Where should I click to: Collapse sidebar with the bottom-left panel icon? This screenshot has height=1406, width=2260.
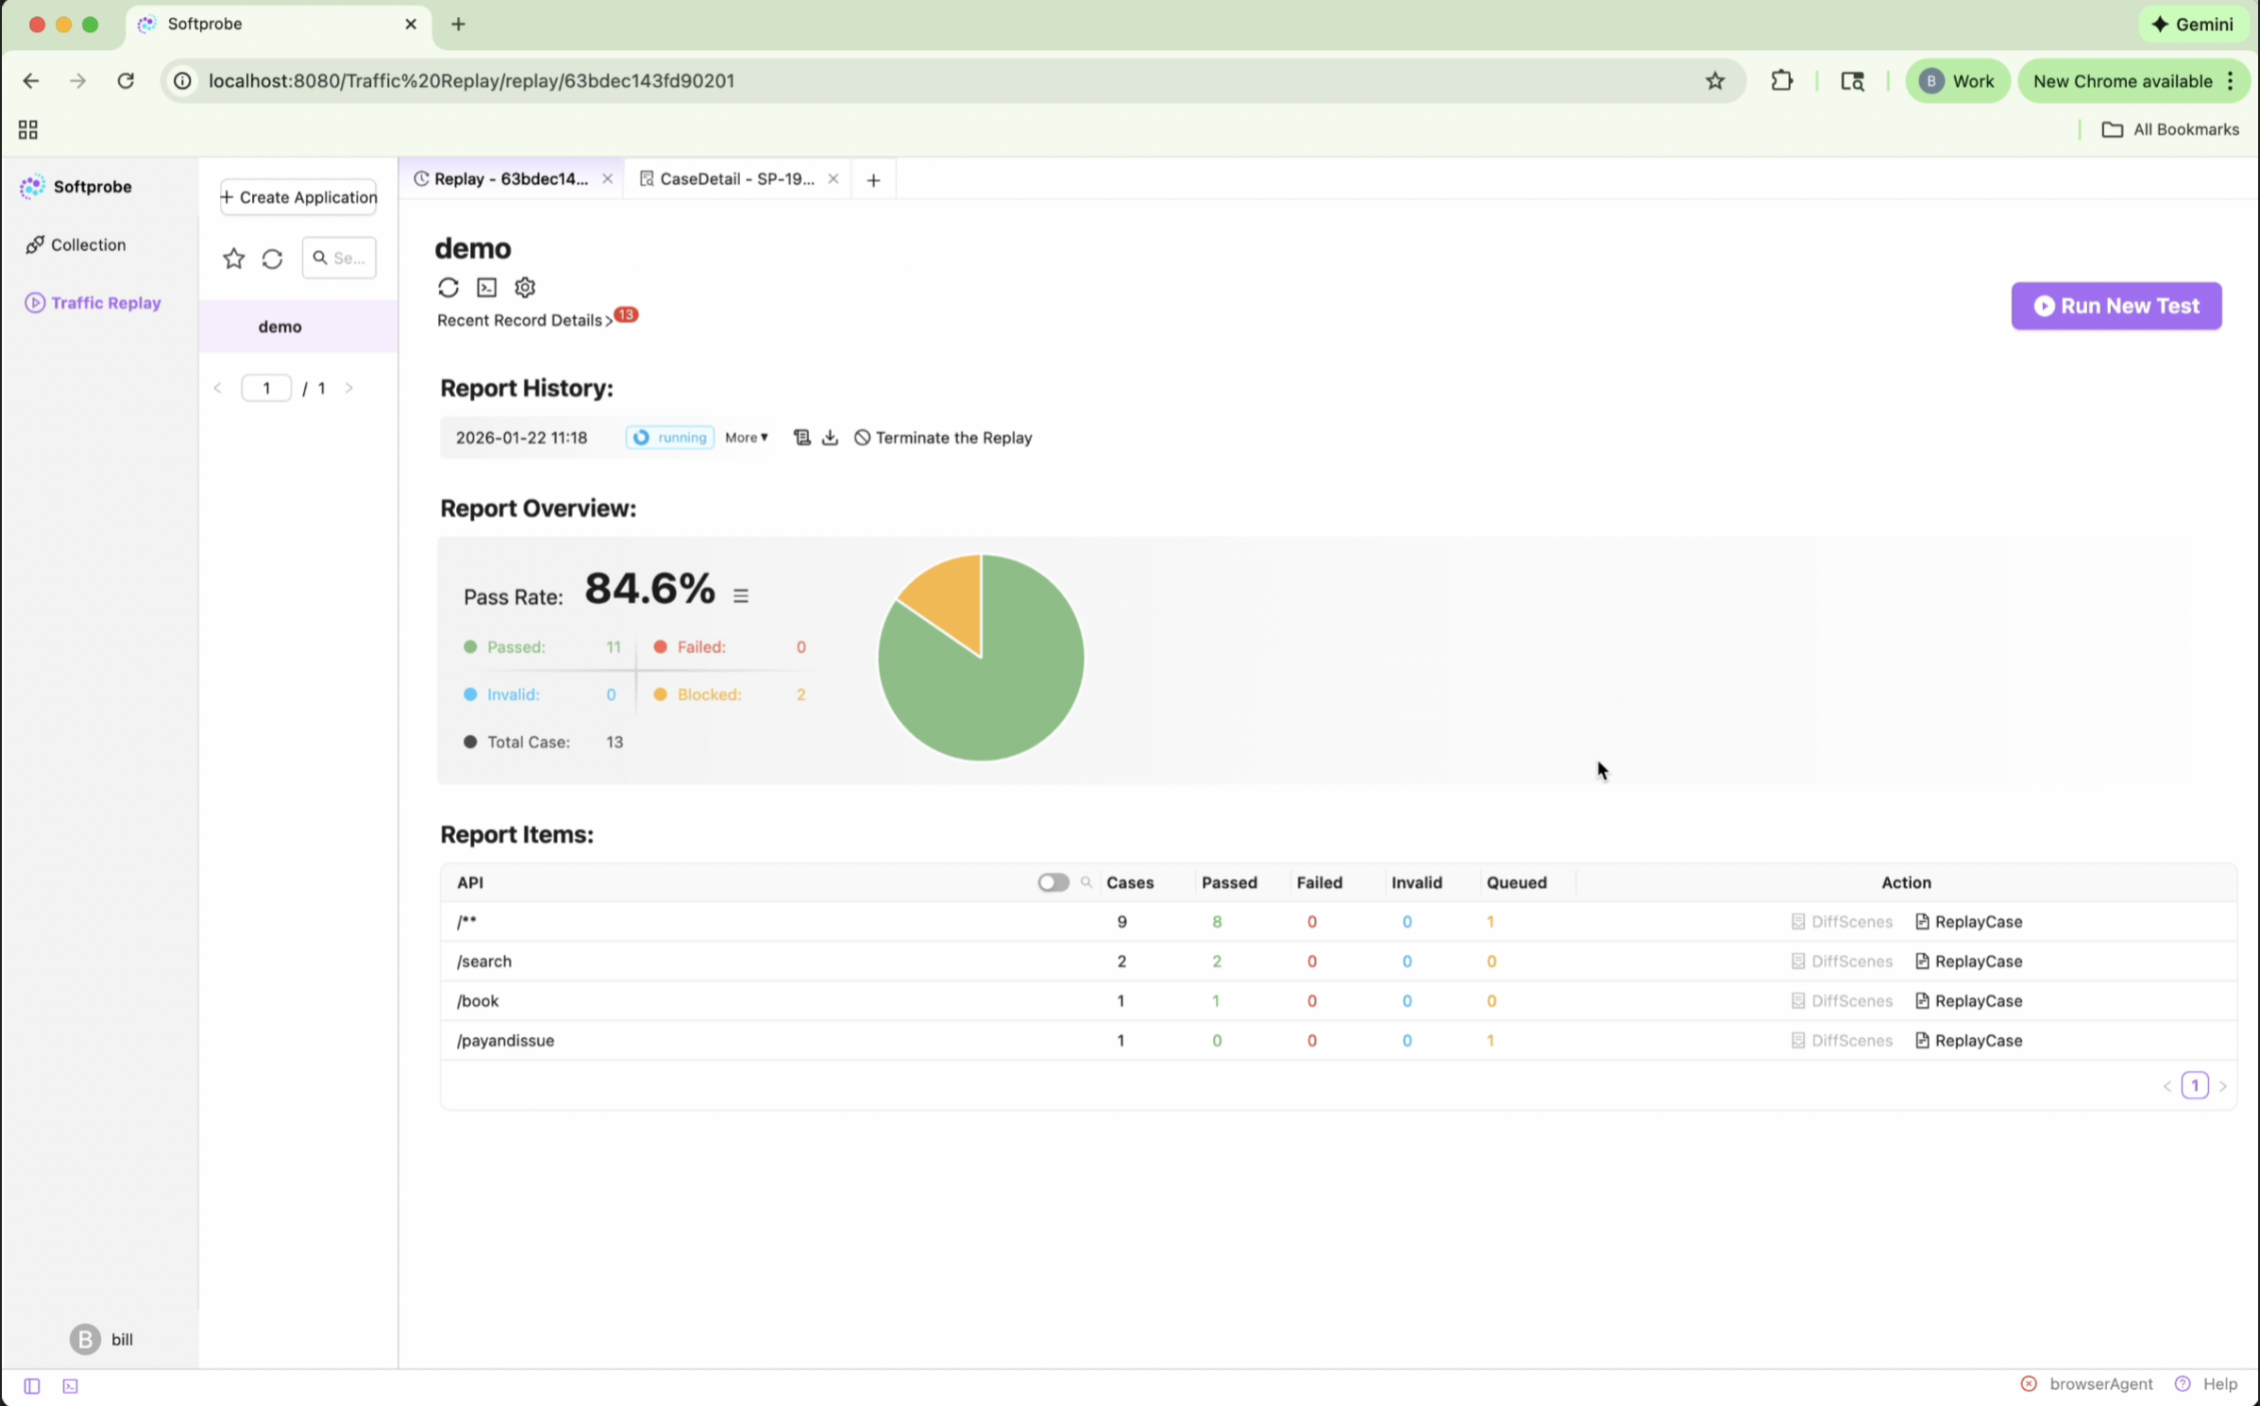32,1385
